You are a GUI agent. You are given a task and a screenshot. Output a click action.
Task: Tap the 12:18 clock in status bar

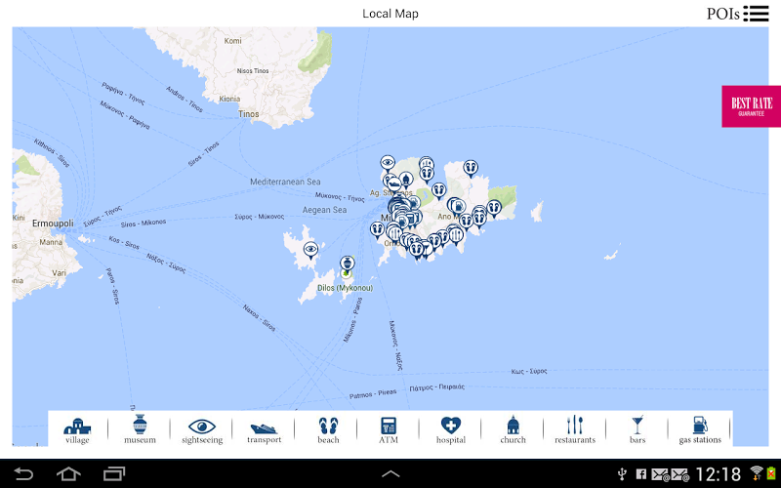719,473
